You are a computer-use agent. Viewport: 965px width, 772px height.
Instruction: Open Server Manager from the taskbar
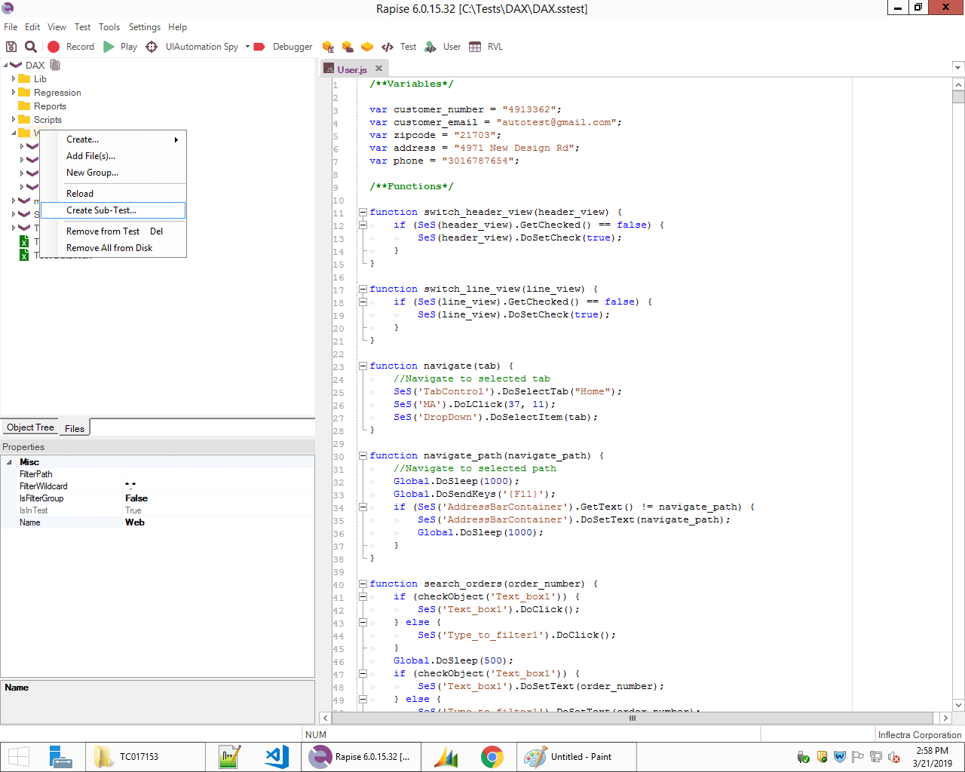pyautogui.click(x=60, y=757)
